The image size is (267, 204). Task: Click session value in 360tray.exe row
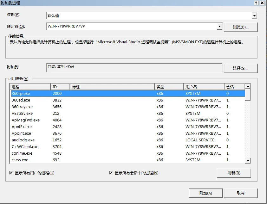click(x=227, y=107)
